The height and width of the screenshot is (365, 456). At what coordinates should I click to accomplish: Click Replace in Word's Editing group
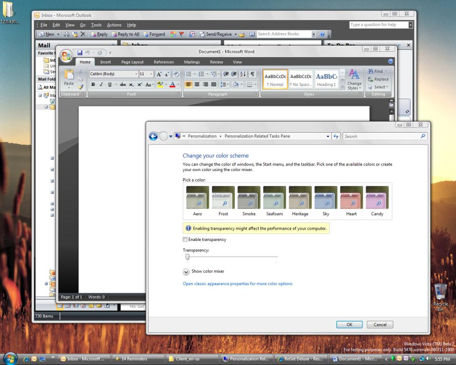[x=378, y=79]
